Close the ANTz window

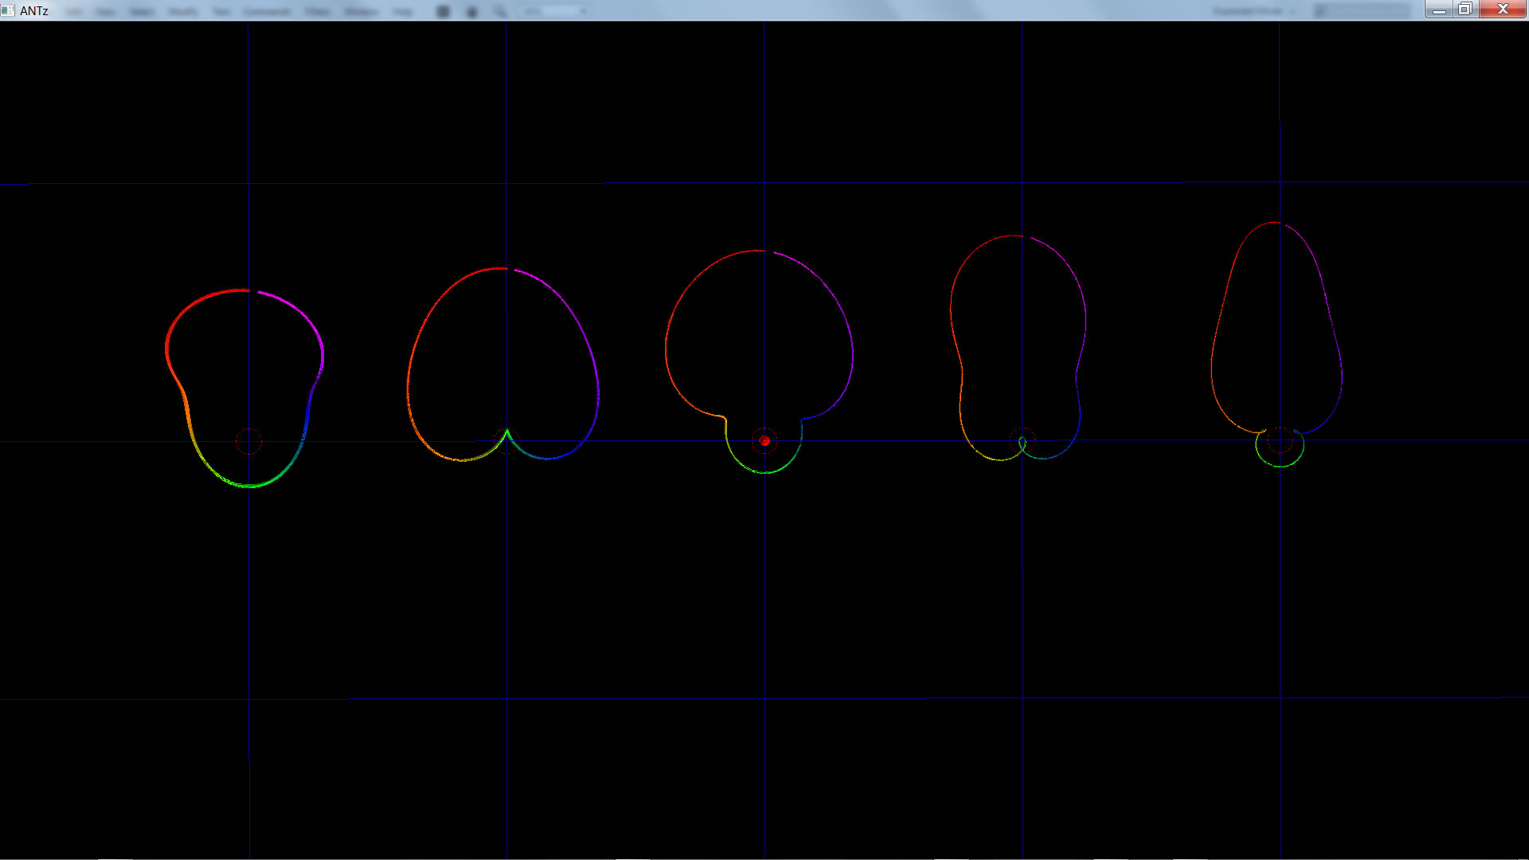(x=1503, y=10)
